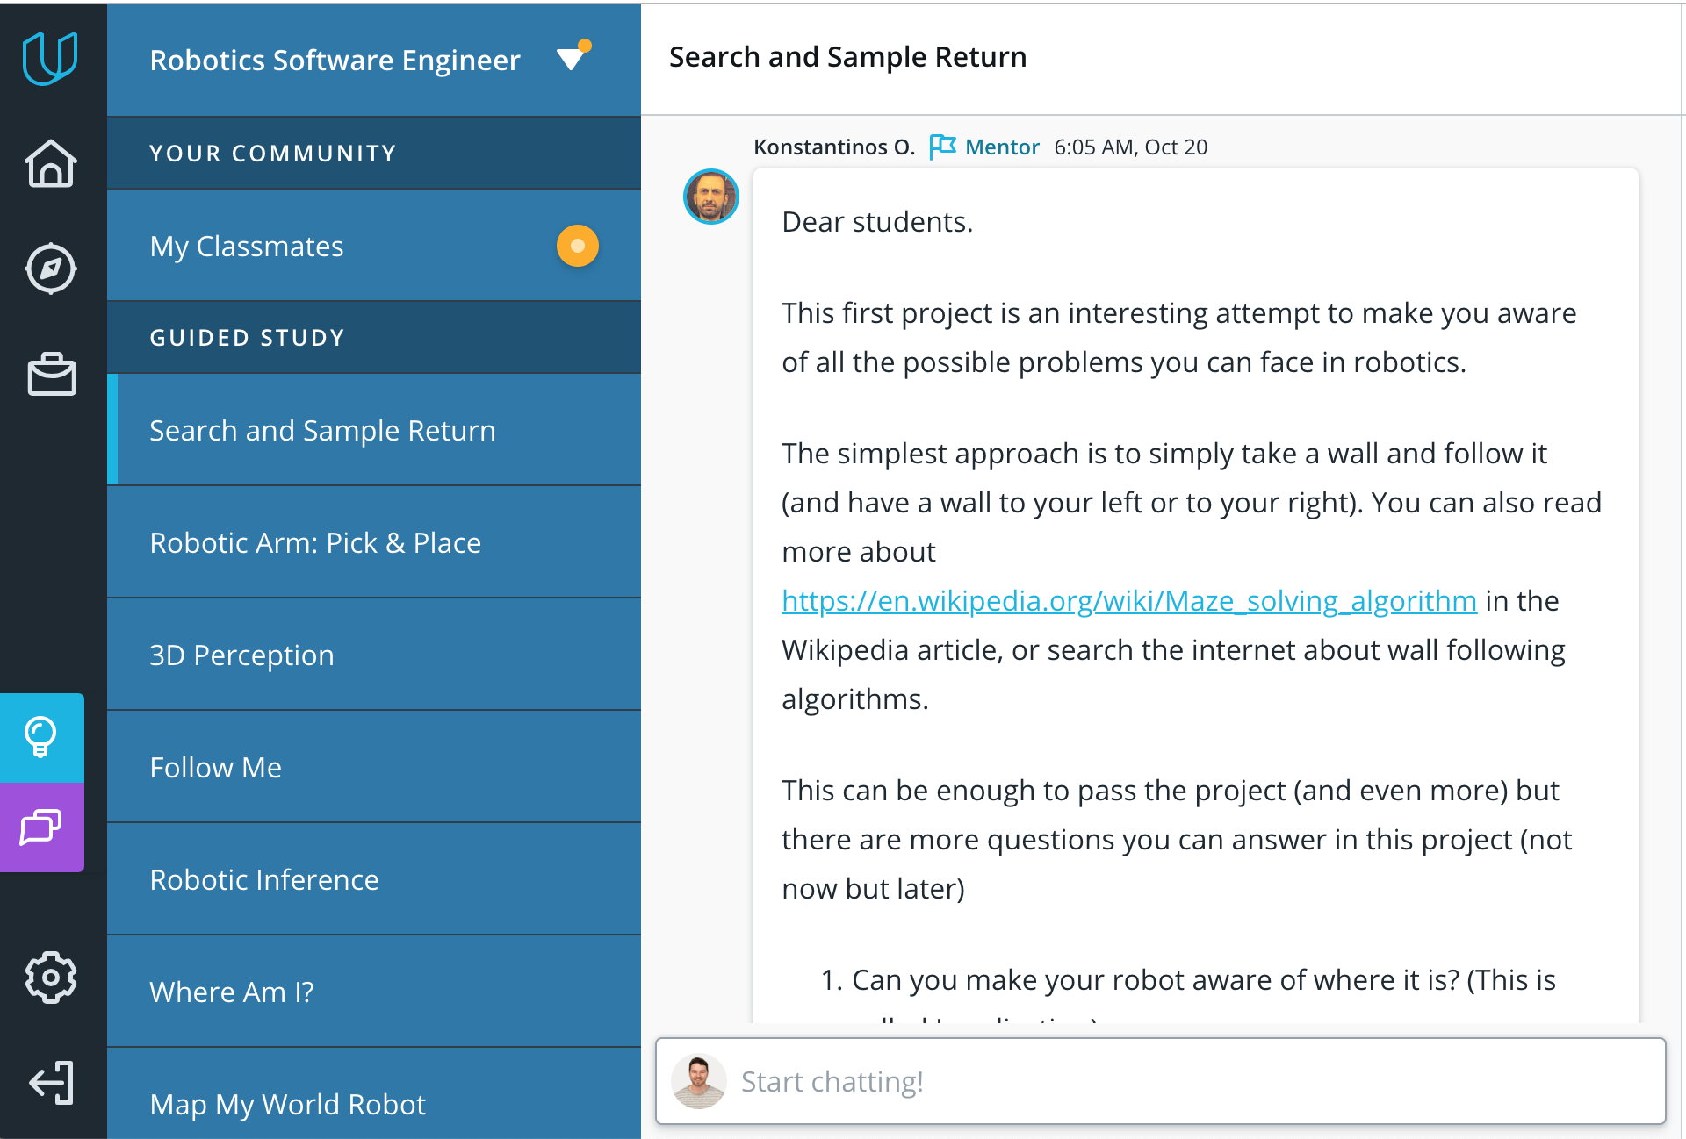Click the Udacity logo icon
Image resolution: width=1686 pixels, height=1139 pixels.
click(50, 58)
